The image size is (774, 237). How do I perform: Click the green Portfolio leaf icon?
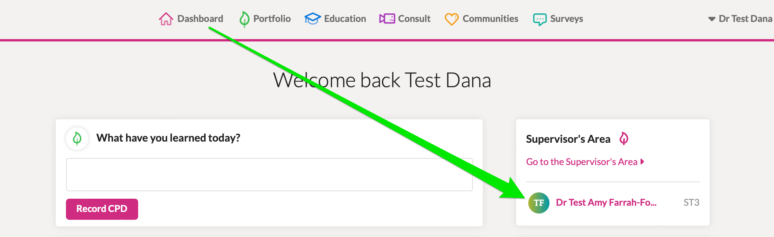pyautogui.click(x=244, y=19)
